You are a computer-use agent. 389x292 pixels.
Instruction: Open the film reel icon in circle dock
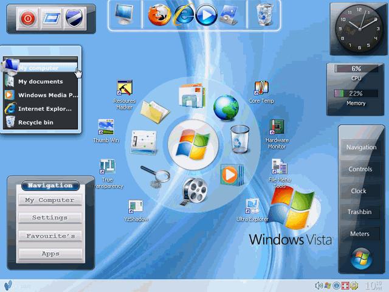click(x=194, y=191)
